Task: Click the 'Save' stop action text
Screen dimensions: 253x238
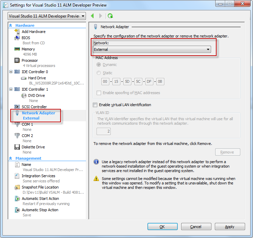Action: 27,215
